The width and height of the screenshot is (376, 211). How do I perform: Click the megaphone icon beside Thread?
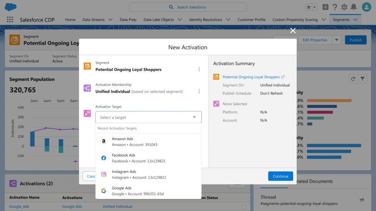coord(362,200)
